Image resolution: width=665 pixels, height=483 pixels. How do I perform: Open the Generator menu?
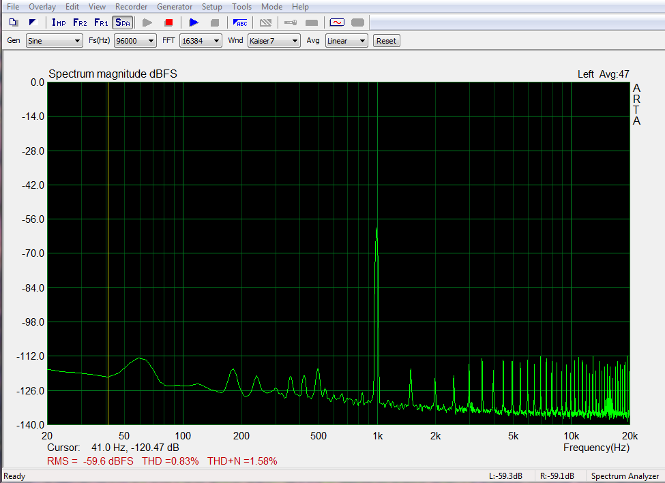(175, 7)
